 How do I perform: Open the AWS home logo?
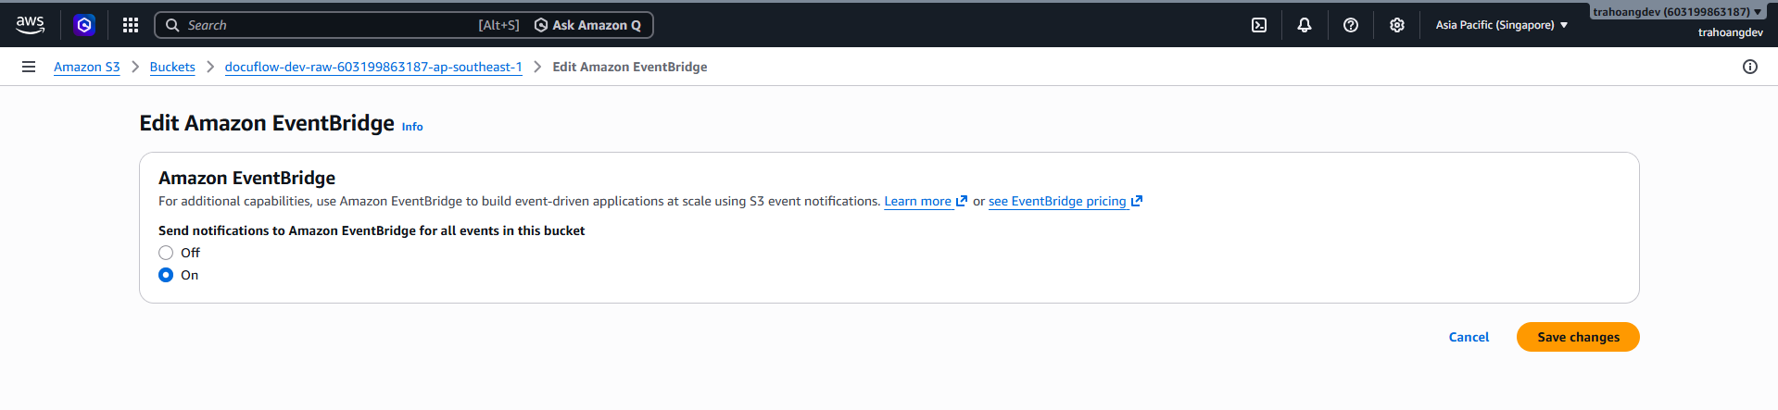30,25
